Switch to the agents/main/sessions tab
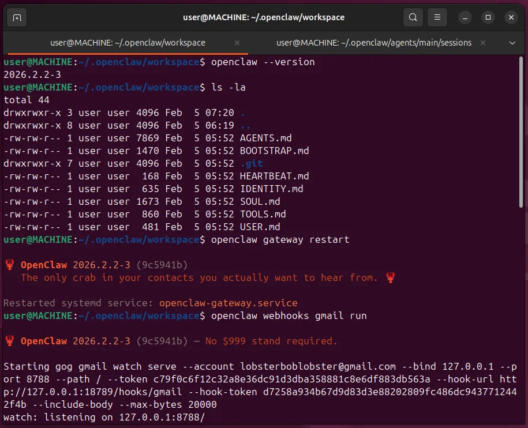Image resolution: width=528 pixels, height=428 pixels. 373,43
